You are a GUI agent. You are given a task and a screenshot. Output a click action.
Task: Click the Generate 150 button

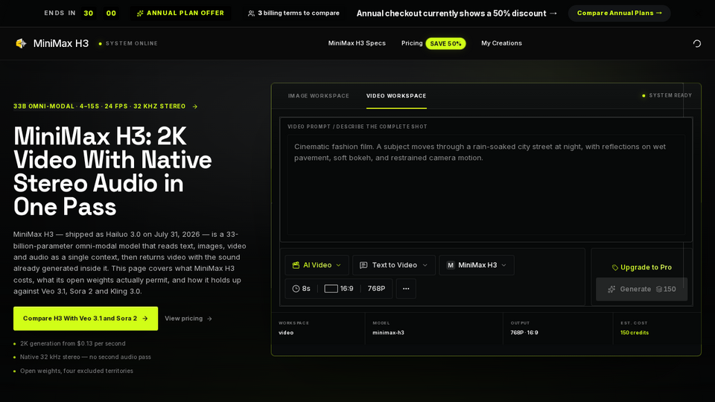tap(641, 289)
